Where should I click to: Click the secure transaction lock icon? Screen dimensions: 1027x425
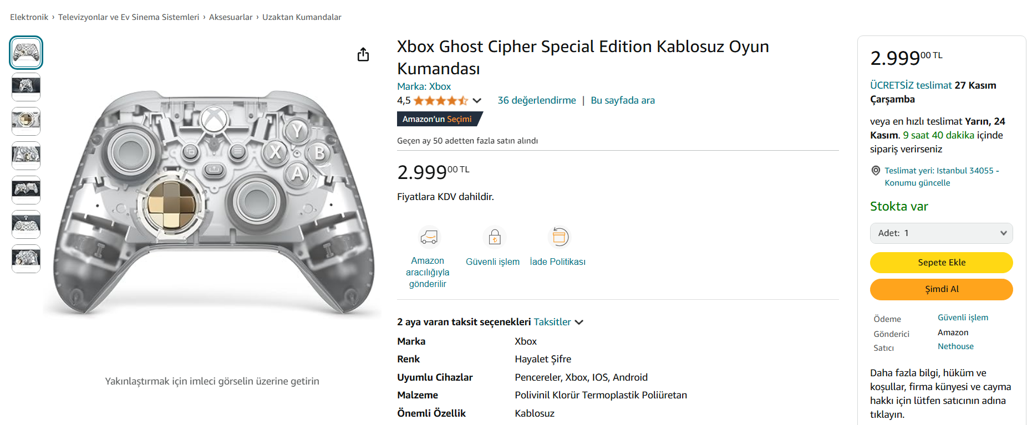495,237
